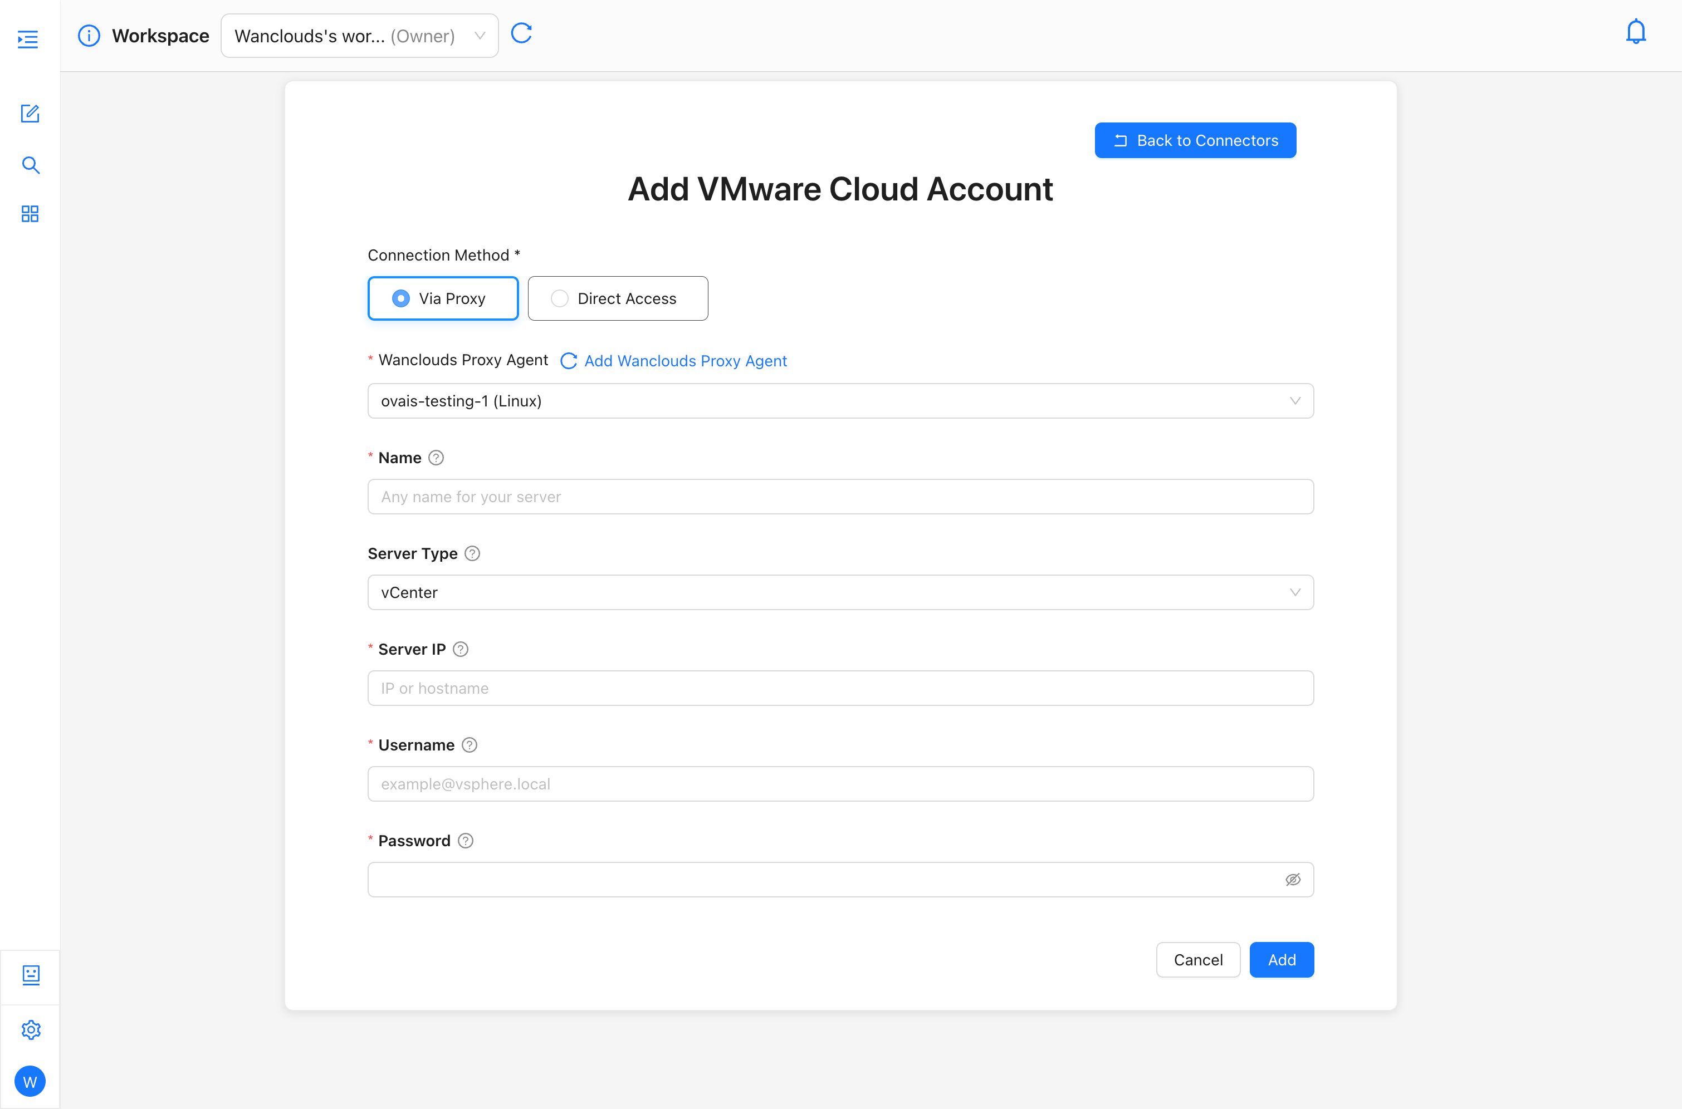Select the Direct Access radio option
This screenshot has height=1109, width=1682.
click(618, 298)
